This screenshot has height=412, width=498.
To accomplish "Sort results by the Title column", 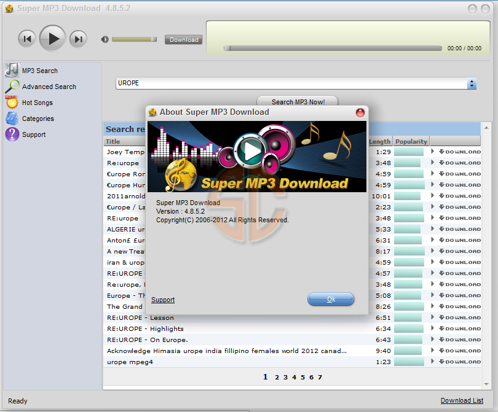I will [124, 141].
